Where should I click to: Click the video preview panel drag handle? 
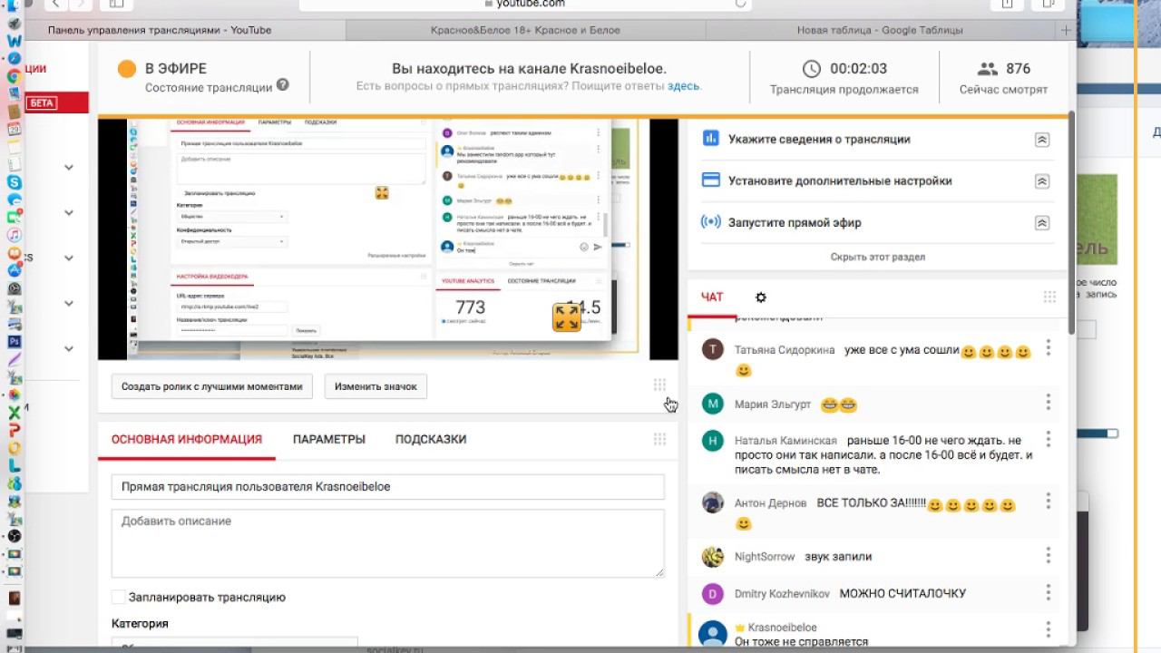tap(659, 385)
